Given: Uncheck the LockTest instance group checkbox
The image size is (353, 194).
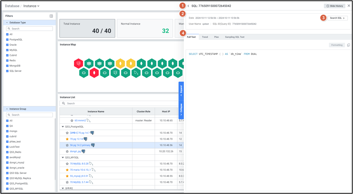Looking at the screenshot, I should [x=7, y=147].
